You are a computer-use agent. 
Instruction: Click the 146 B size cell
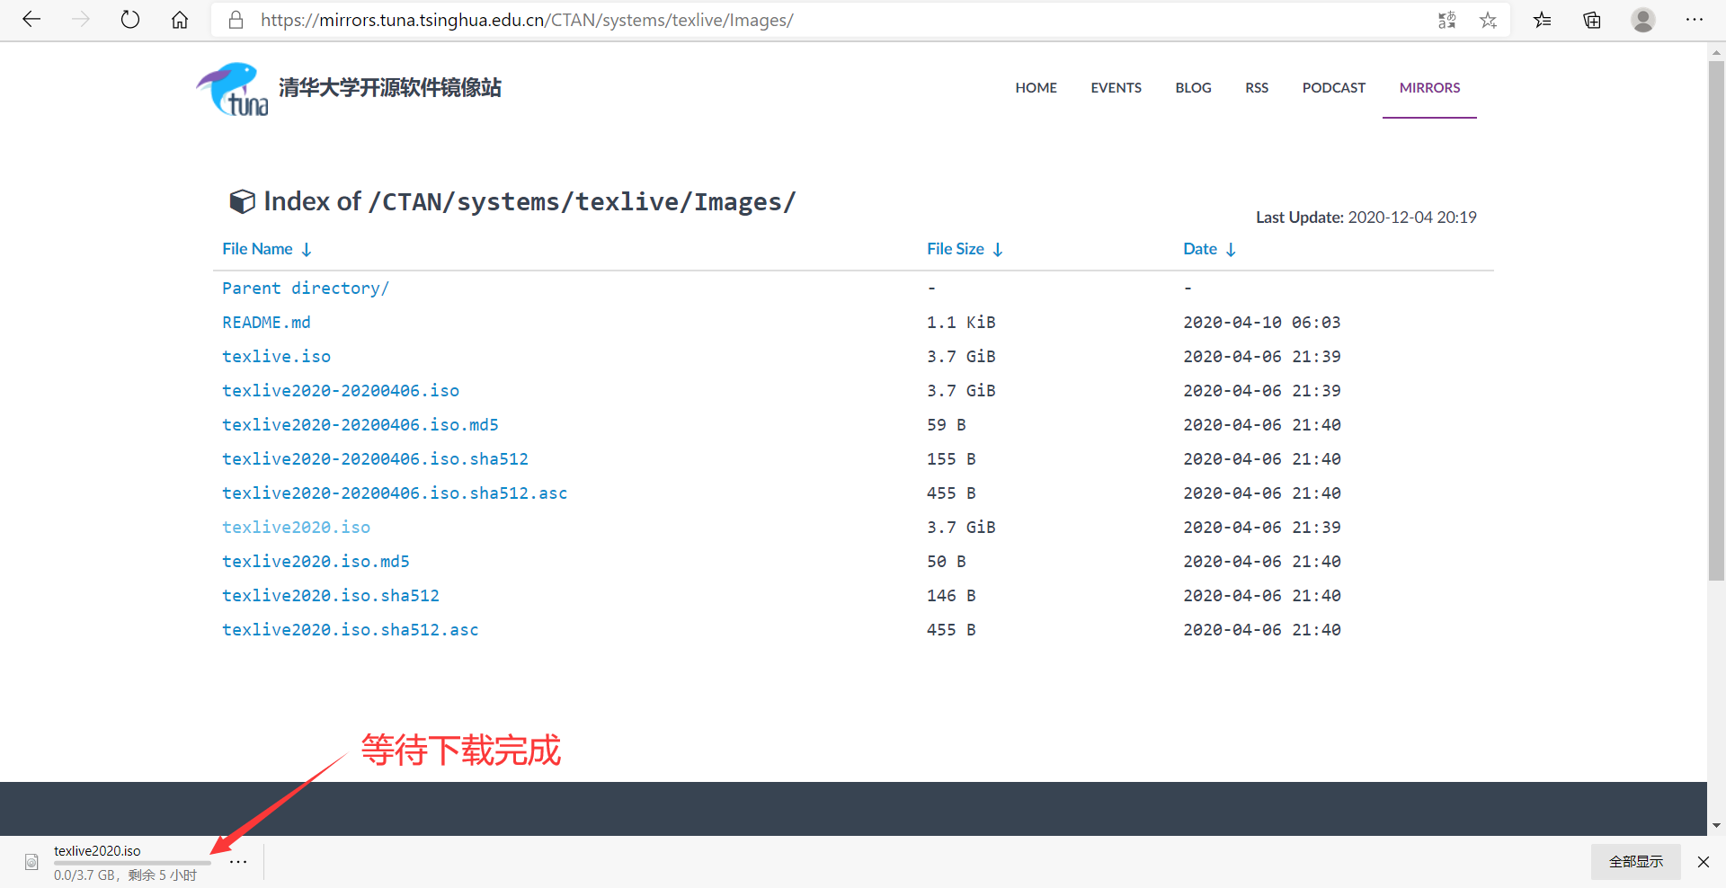point(951,596)
